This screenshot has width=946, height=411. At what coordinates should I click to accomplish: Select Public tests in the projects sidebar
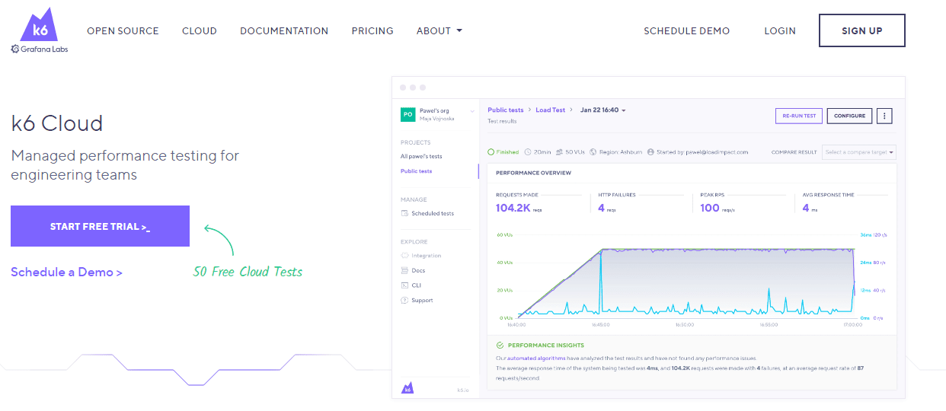click(416, 171)
